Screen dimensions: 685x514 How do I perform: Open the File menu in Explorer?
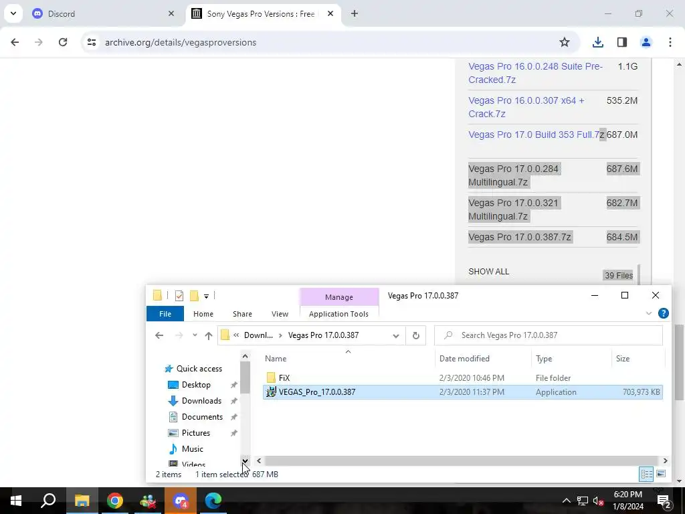pyautogui.click(x=165, y=314)
